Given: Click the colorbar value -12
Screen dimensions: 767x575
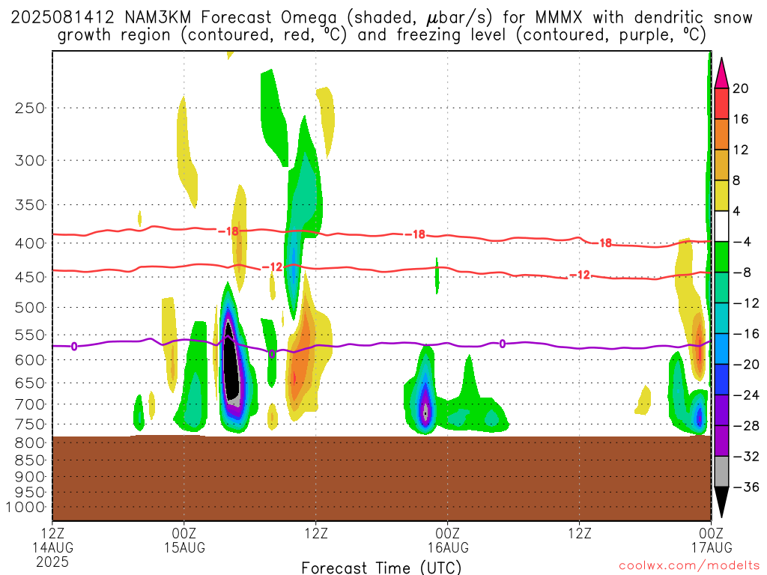Looking at the screenshot, I should pos(746,304).
